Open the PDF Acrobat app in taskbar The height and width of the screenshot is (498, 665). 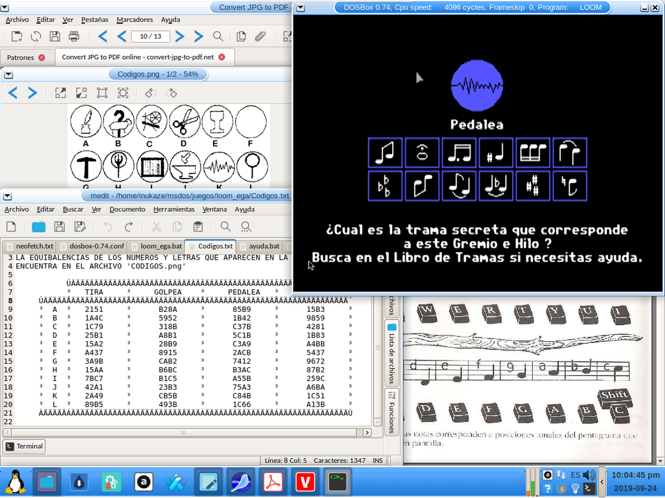[273, 482]
